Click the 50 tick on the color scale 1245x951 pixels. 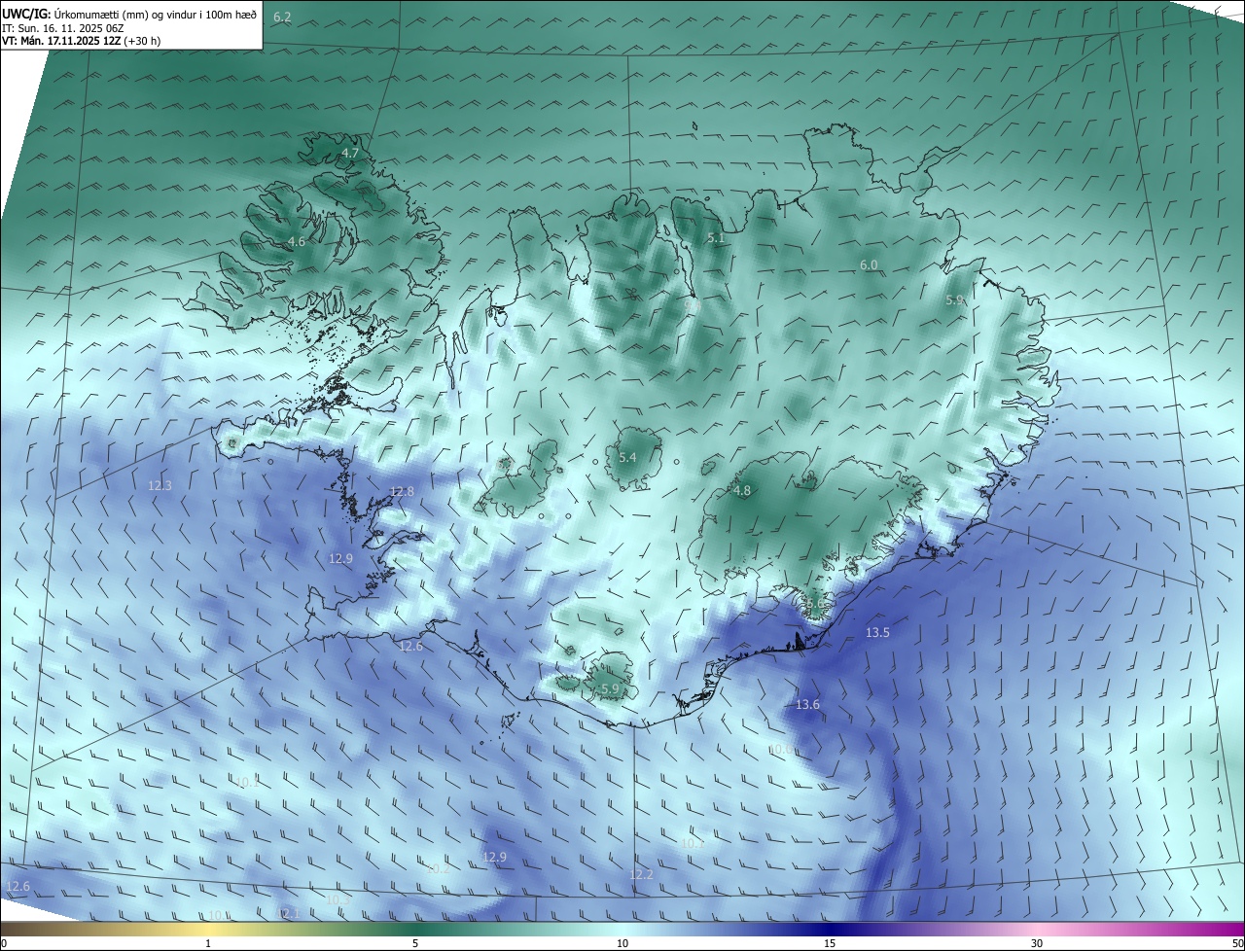(x=1237, y=943)
